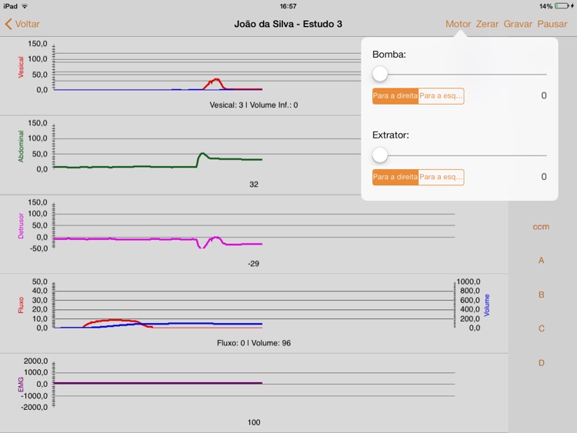Tap Zerar to zero the sensors

click(x=487, y=25)
